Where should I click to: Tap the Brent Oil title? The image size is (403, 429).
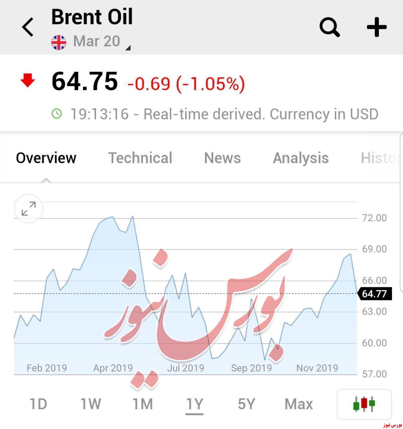[92, 17]
